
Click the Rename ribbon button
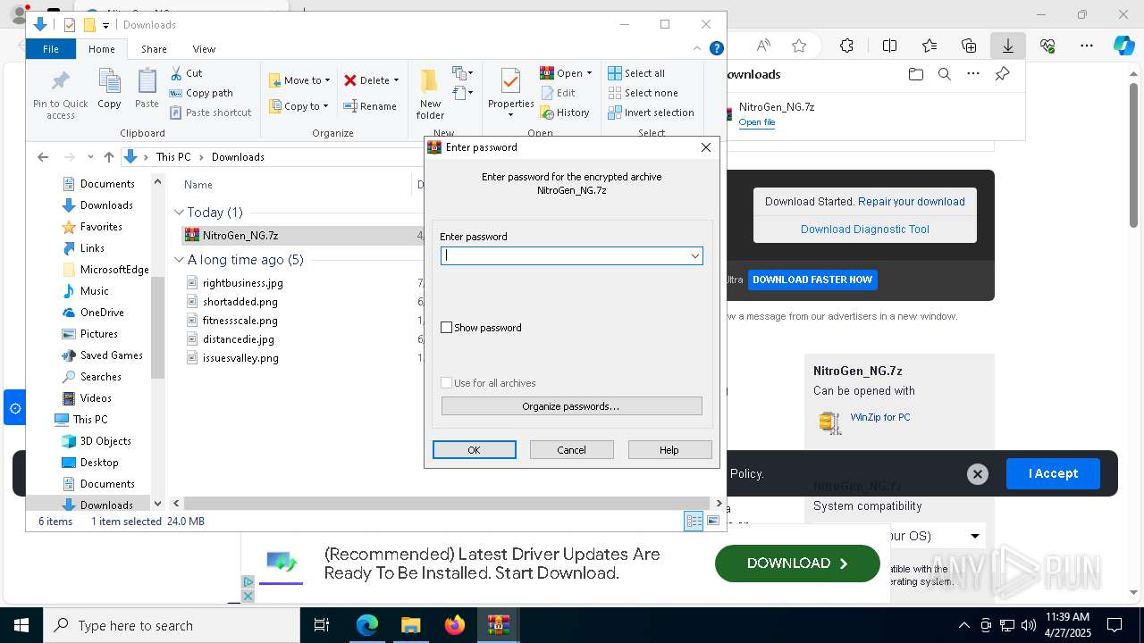point(370,106)
